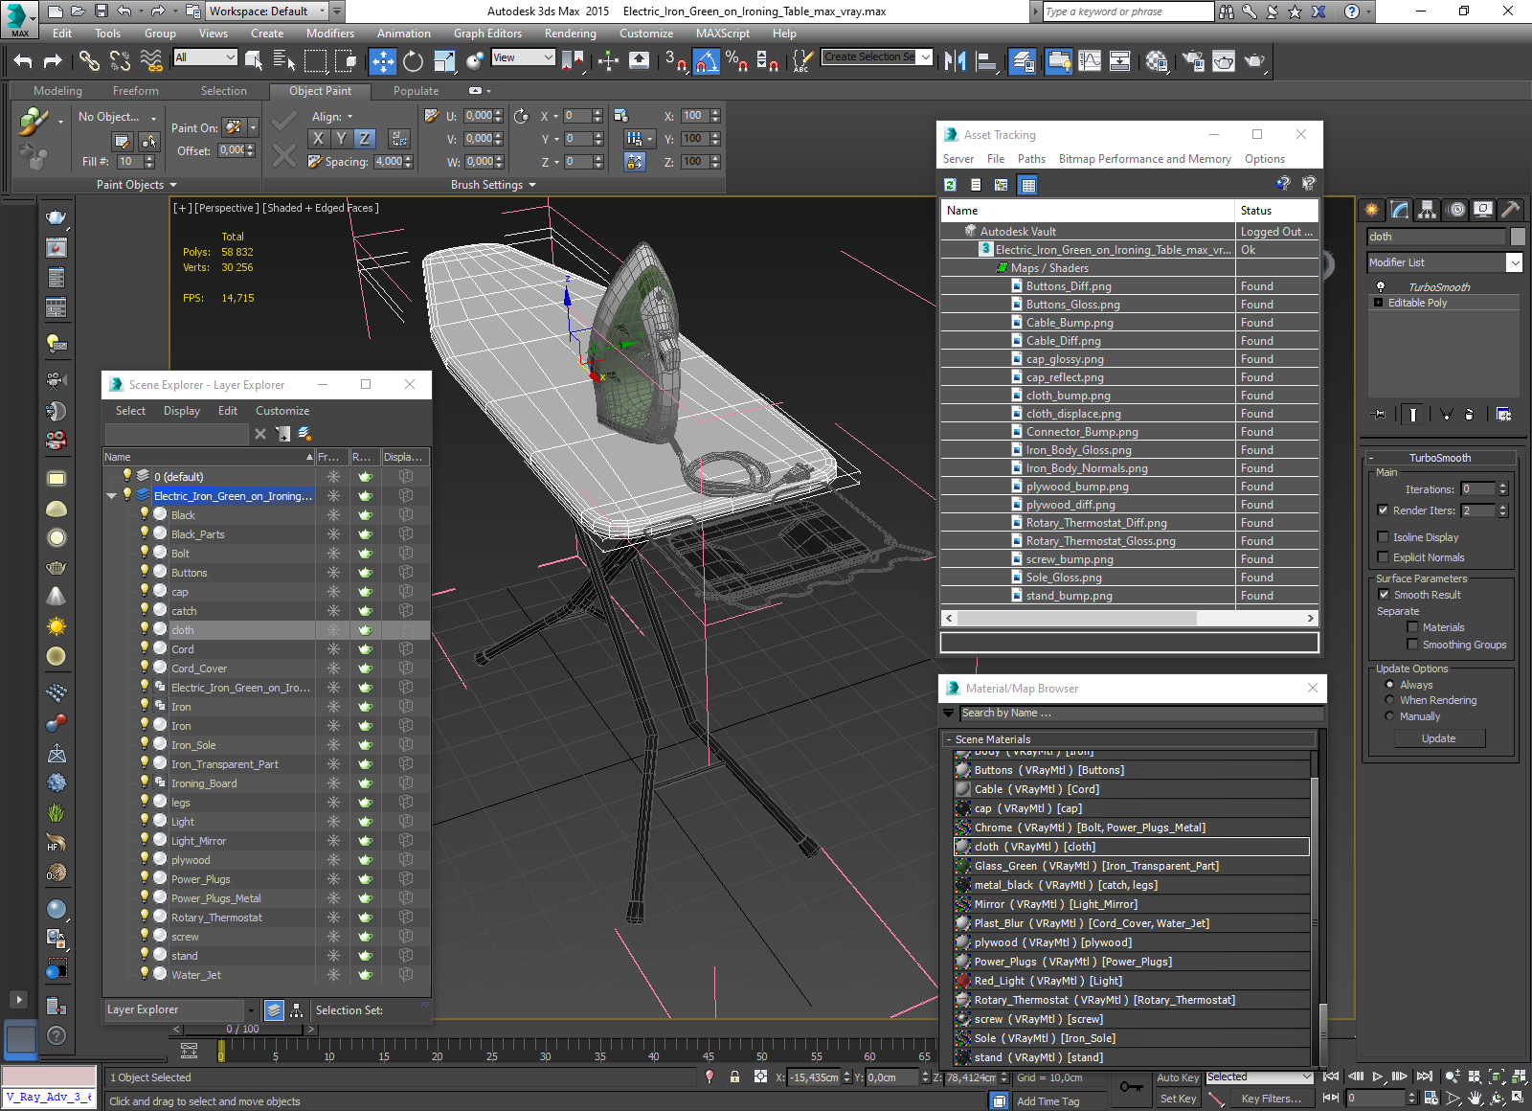Open the Material Editor teapot icon
The image size is (1532, 1111).
click(x=1156, y=61)
